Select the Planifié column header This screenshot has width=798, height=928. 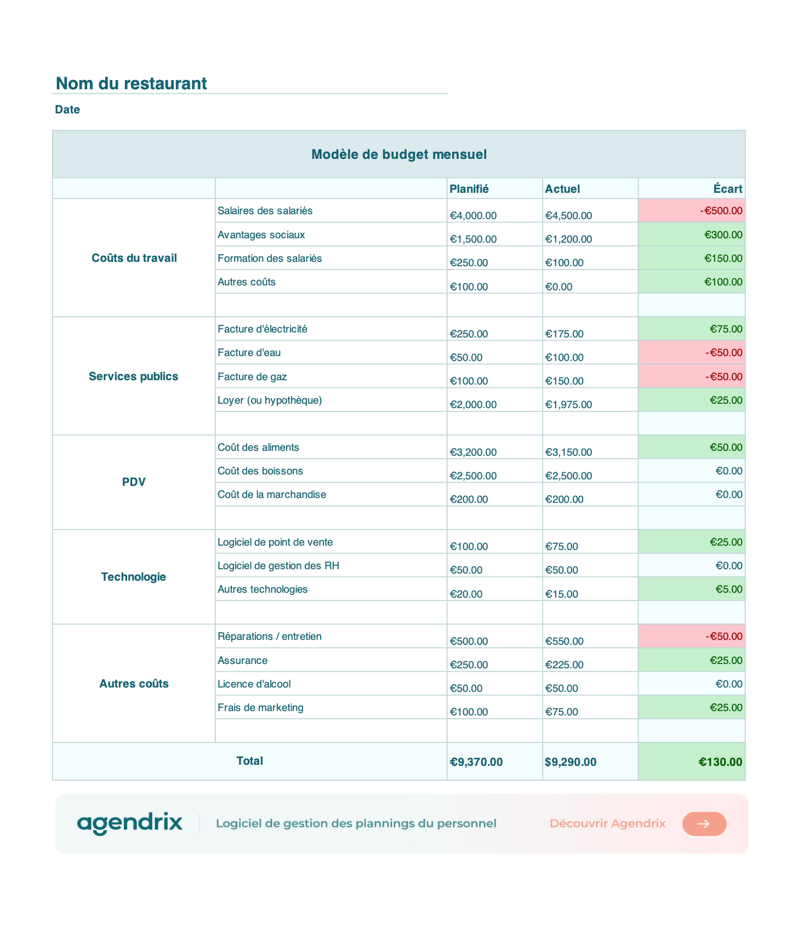pyautogui.click(x=495, y=188)
